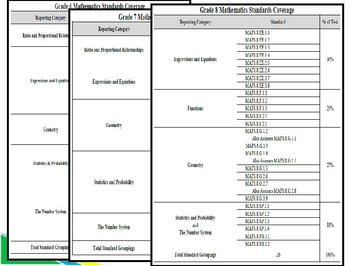The height and width of the screenshot is (266, 354).
Task: Click standard MAFS.8.EE.1.3
Action: click(257, 47)
